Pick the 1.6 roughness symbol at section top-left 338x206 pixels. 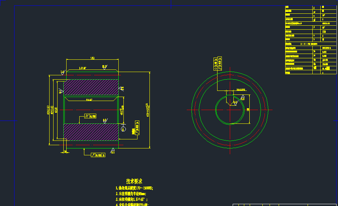(63, 72)
